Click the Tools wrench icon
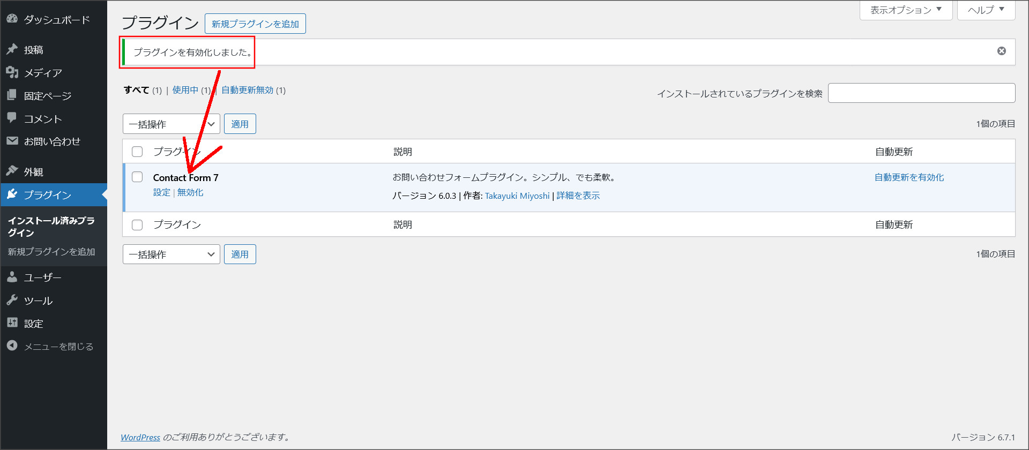Image resolution: width=1029 pixels, height=450 pixels. pos(12,300)
